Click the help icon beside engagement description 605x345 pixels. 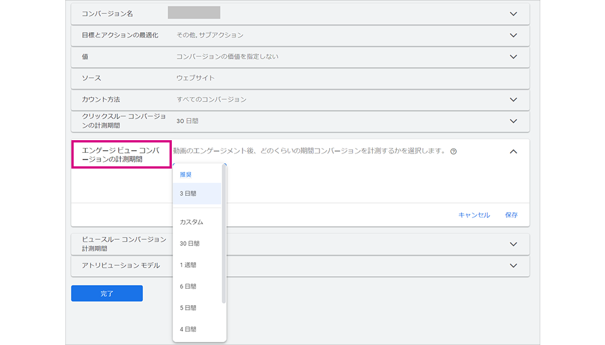click(x=453, y=152)
